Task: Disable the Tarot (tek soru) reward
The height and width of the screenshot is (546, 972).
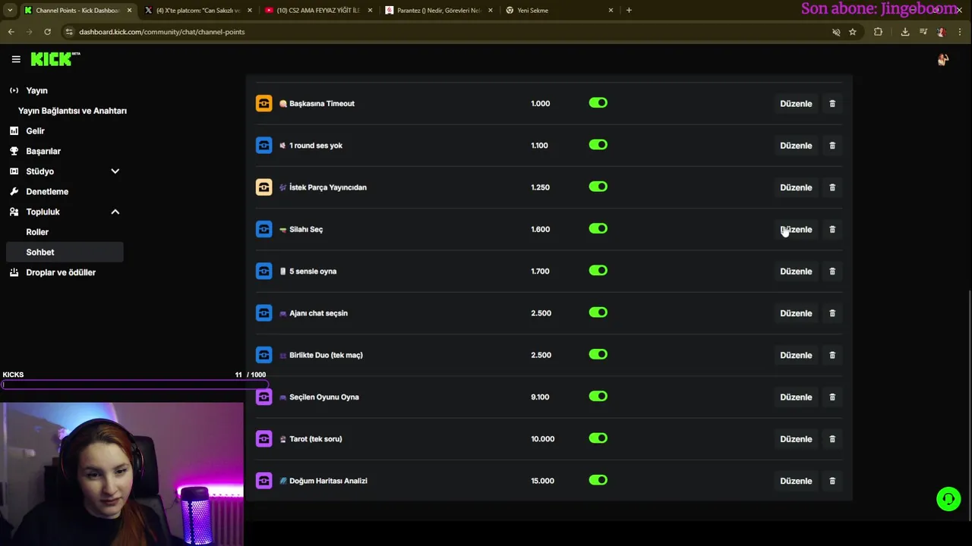Action: [x=598, y=438]
